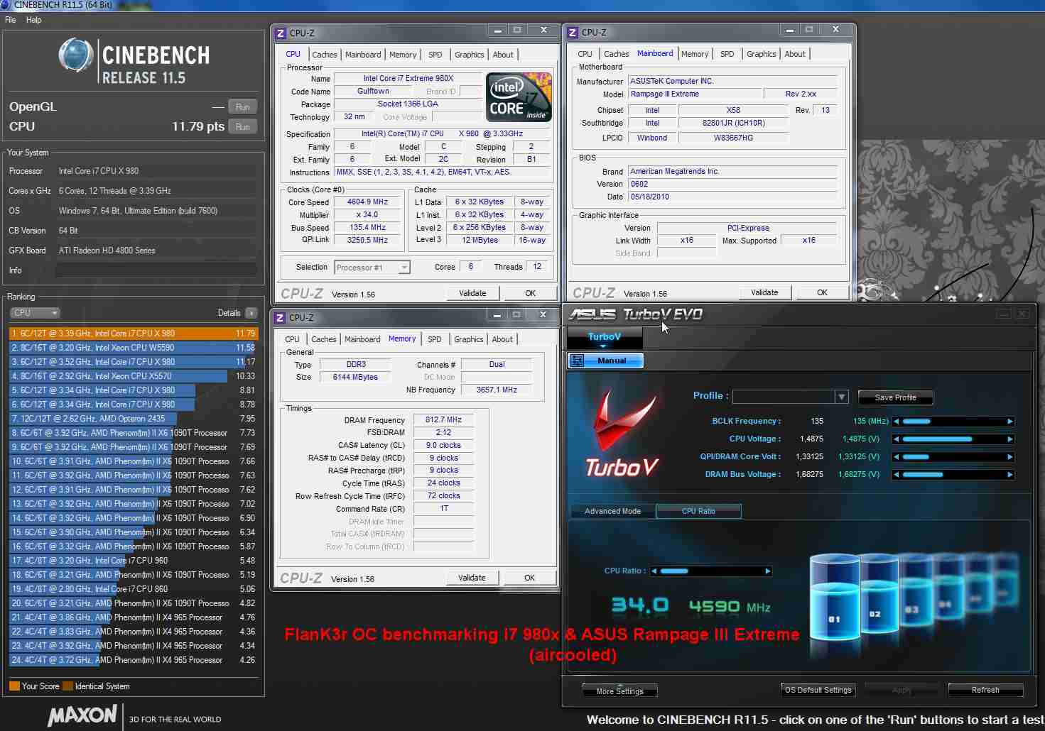1045x731 pixels.
Task: Click the MAXON logo at bottom
Action: (82, 715)
